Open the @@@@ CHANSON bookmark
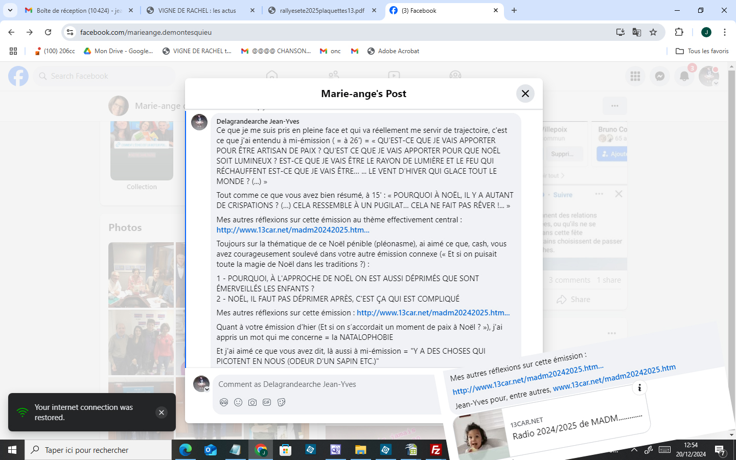736x460 pixels. click(x=276, y=51)
